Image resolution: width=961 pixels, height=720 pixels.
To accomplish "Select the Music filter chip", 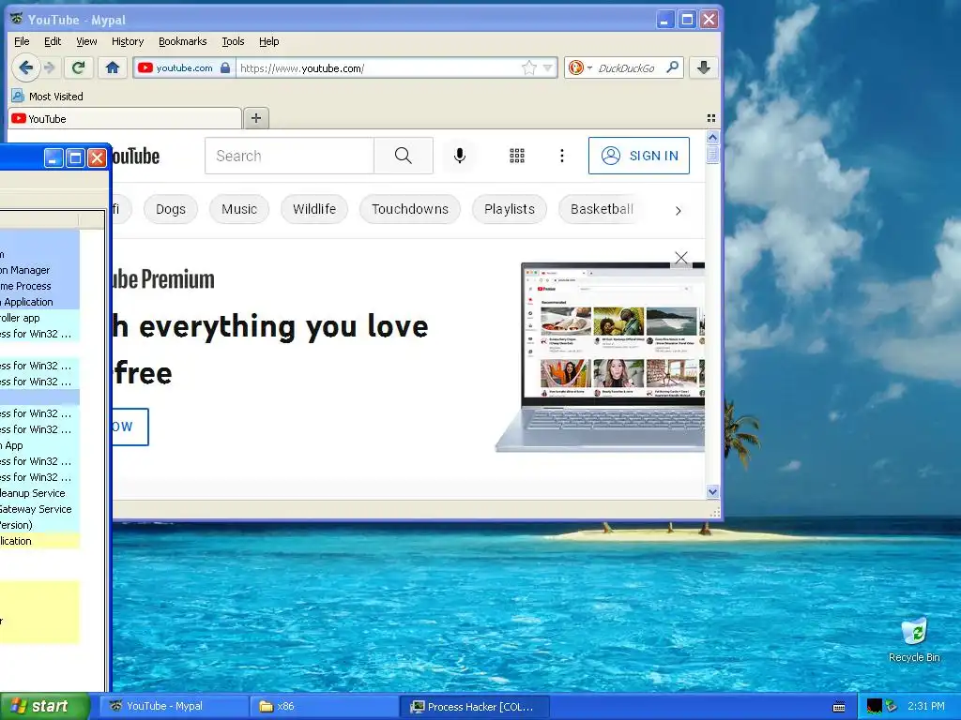I will click(x=239, y=209).
